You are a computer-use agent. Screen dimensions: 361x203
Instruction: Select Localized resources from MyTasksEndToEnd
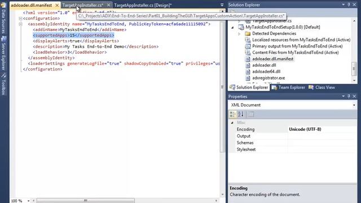(x=301, y=40)
